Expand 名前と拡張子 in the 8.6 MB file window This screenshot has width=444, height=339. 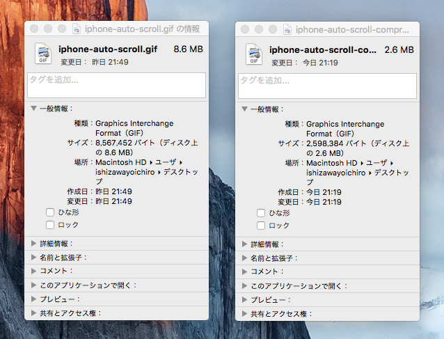click(x=33, y=257)
